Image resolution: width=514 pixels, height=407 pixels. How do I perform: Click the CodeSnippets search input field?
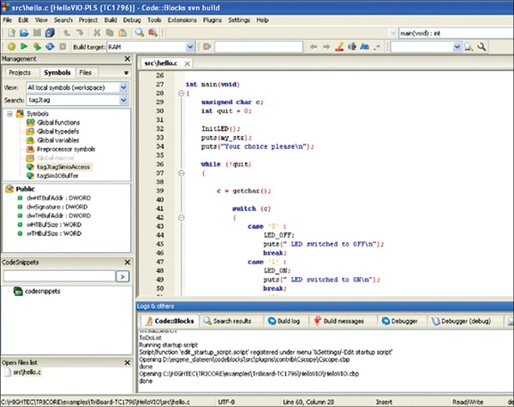(58, 276)
